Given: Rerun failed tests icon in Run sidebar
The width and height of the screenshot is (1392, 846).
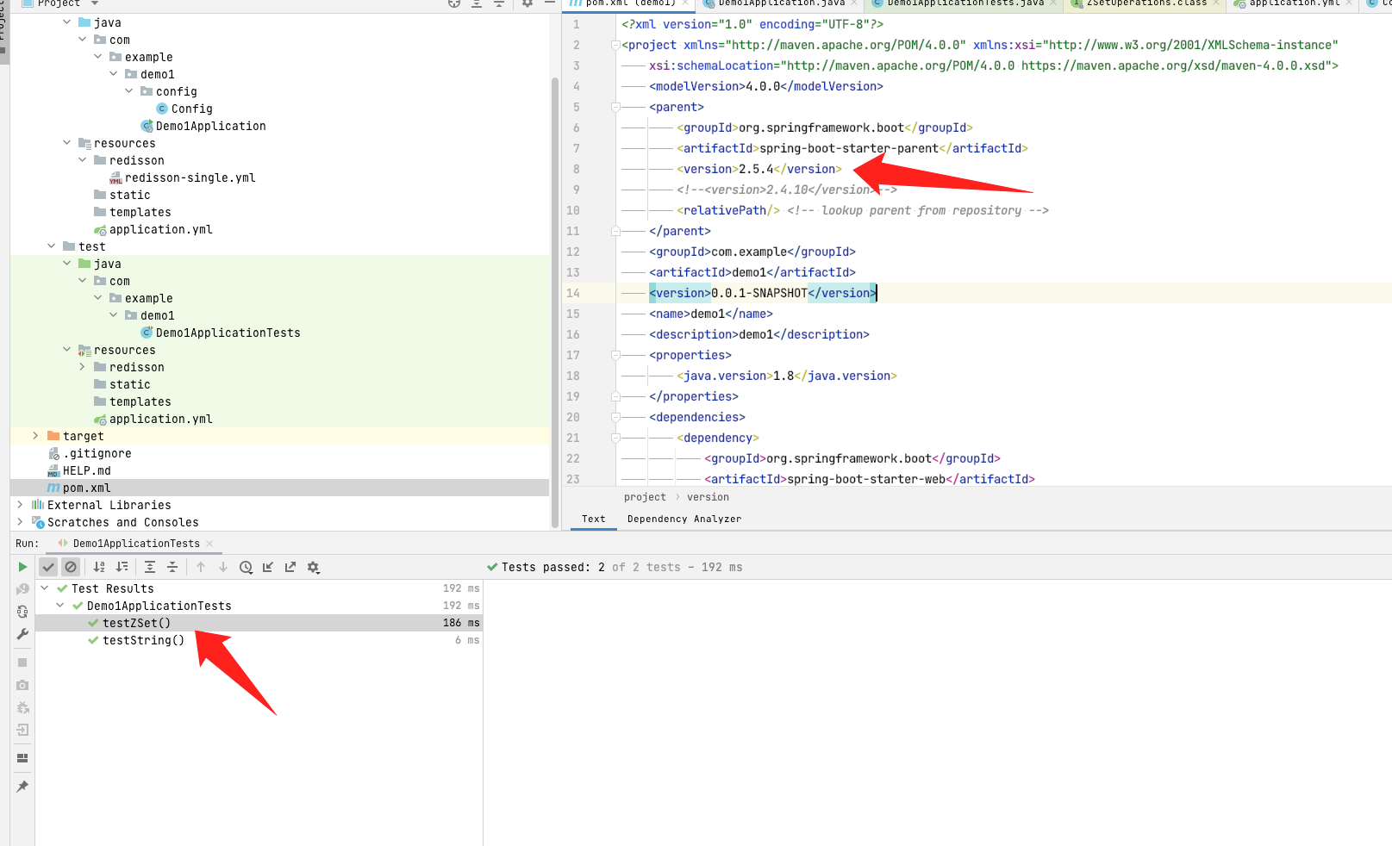Looking at the screenshot, I should (22, 589).
